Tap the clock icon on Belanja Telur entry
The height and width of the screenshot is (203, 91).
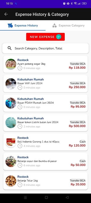20,185
